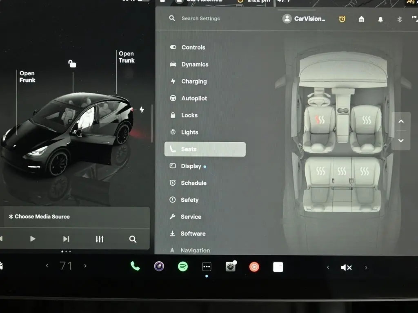Unlock car using the padlock icon
The height and width of the screenshot is (313, 418).
tap(72, 64)
